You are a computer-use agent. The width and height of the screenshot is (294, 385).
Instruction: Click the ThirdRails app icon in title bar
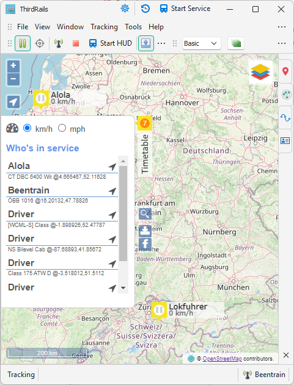point(10,9)
